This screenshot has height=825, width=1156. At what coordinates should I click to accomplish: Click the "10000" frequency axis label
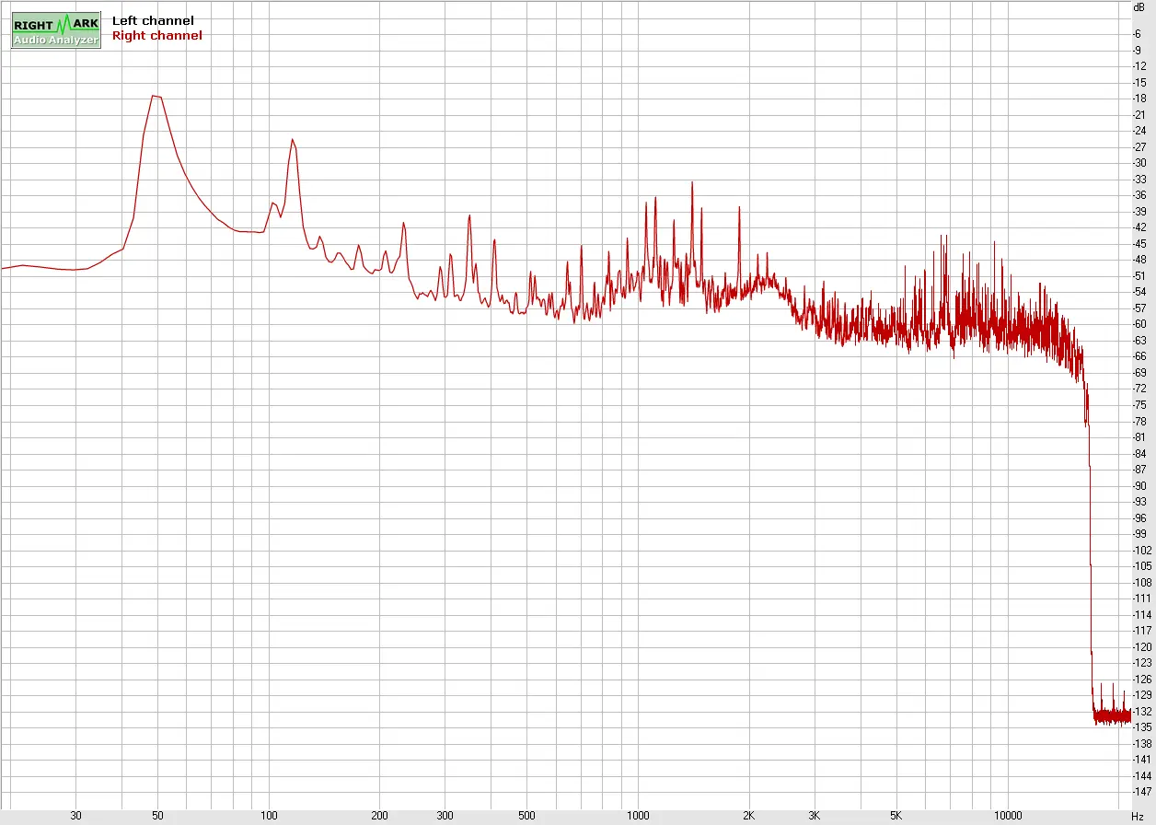pos(1007,816)
